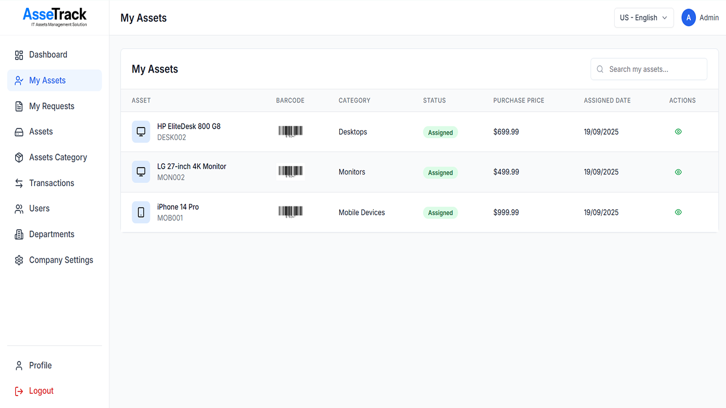Click the Logout link
Viewport: 726px width, 408px height.
point(41,391)
